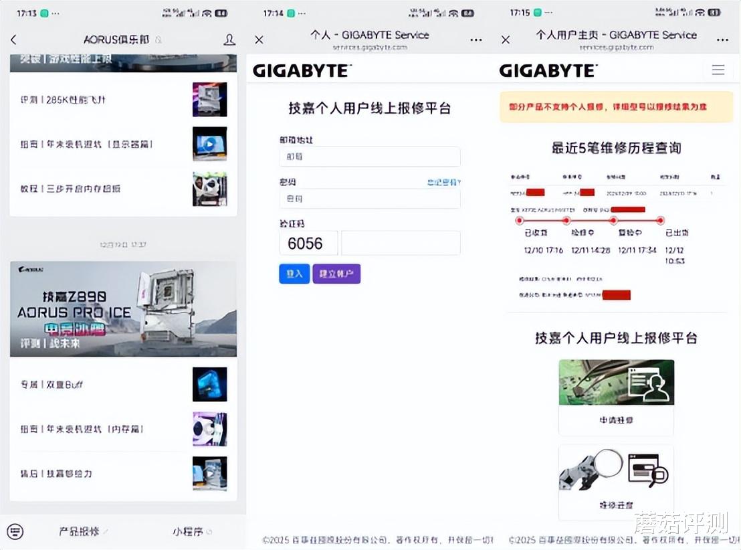
Task: Open after-sales article thumbnail
Action: pyautogui.click(x=210, y=473)
